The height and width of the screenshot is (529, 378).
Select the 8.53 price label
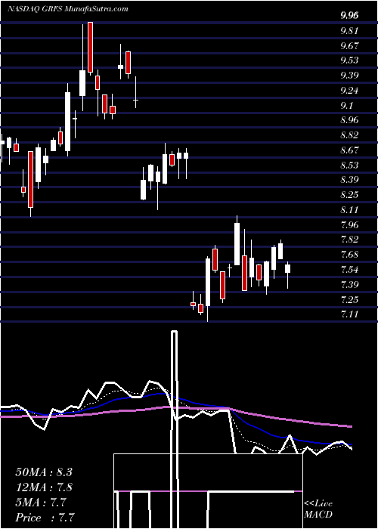pos(349,166)
